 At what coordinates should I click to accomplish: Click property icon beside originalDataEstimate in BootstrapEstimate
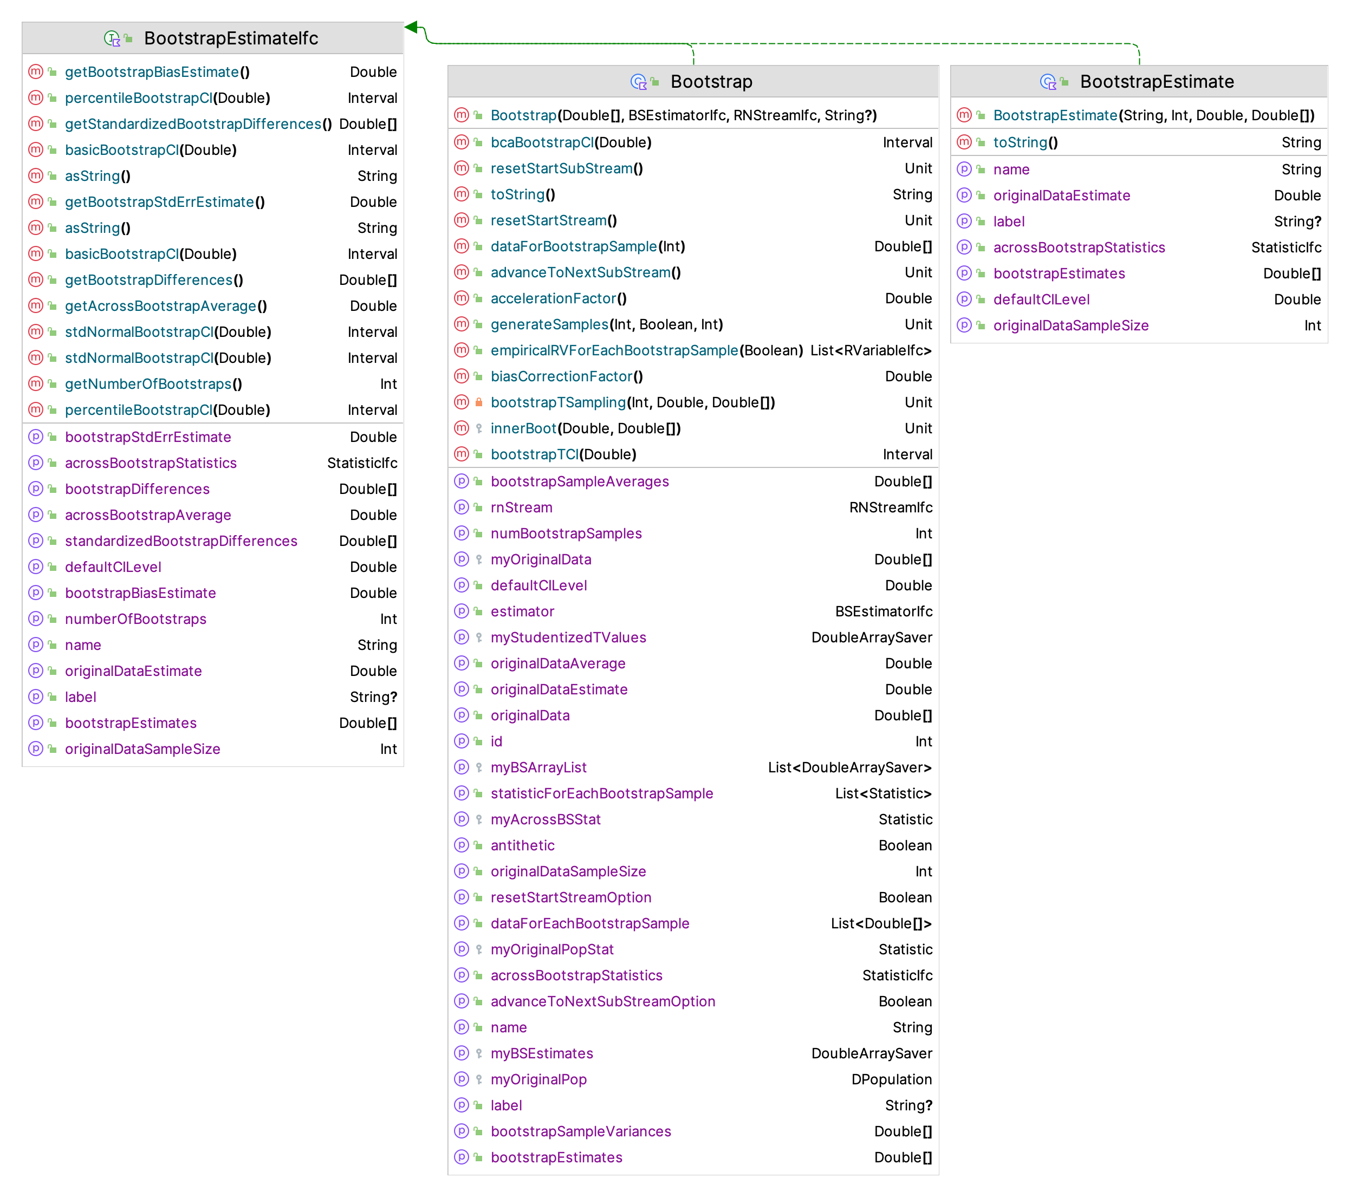click(x=964, y=196)
